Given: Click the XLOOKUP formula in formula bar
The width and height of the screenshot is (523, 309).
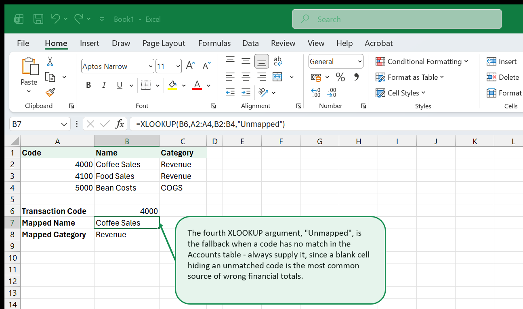Looking at the screenshot, I should click(x=210, y=124).
